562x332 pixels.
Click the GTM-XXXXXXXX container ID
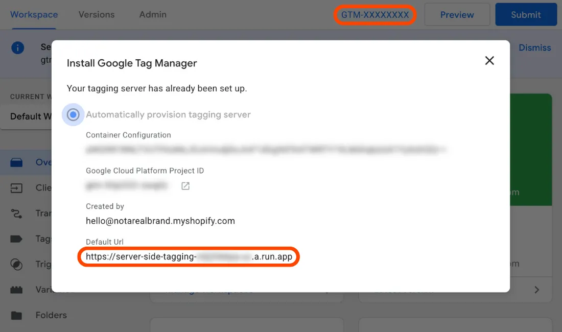point(374,15)
